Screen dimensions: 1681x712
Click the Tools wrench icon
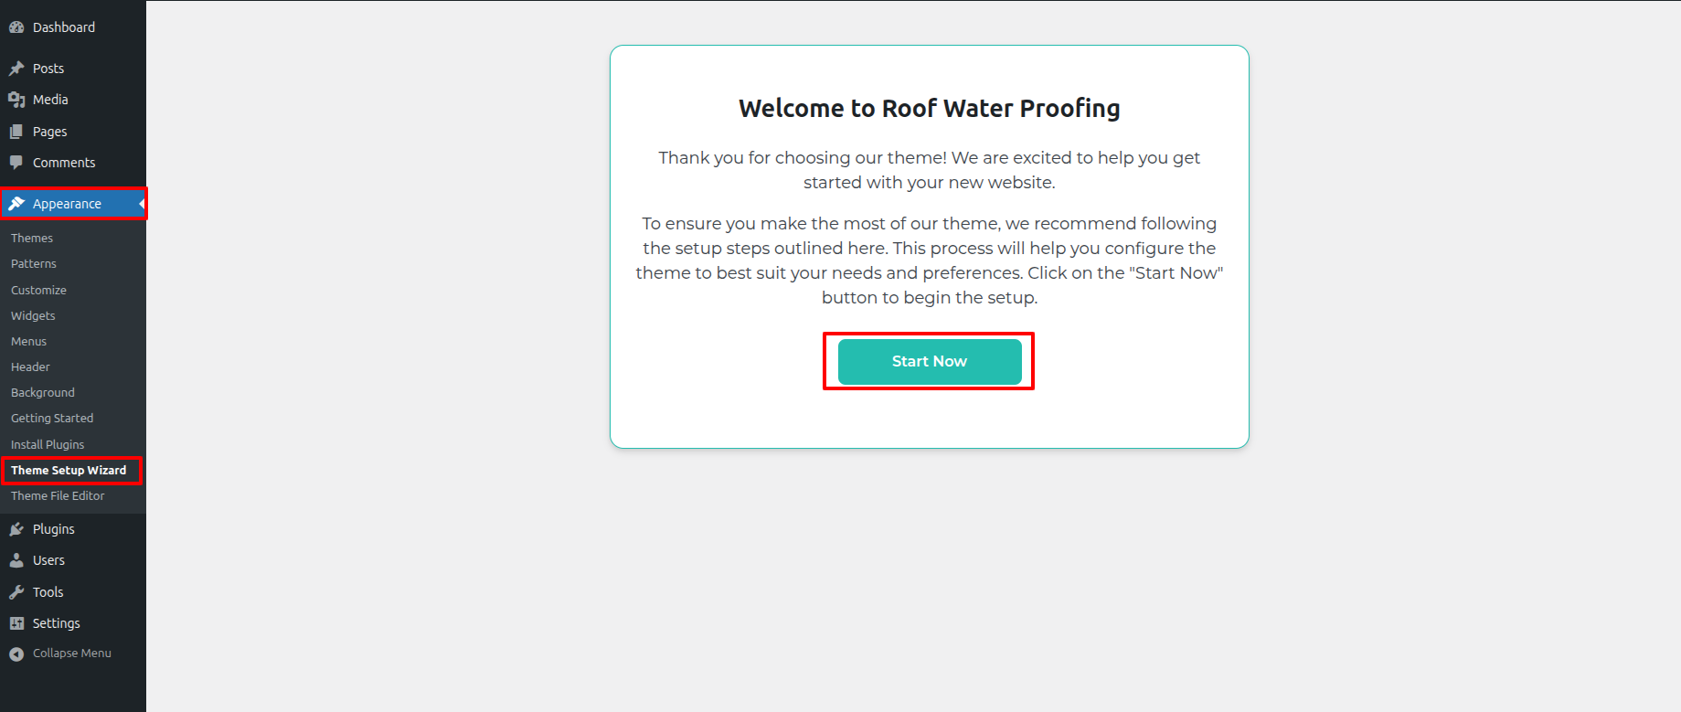(16, 592)
